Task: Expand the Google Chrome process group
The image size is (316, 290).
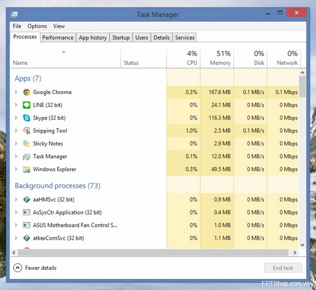Action: tap(16, 92)
